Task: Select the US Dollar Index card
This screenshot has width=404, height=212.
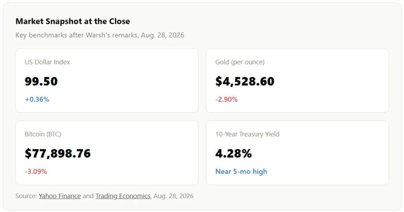Action: (x=107, y=80)
